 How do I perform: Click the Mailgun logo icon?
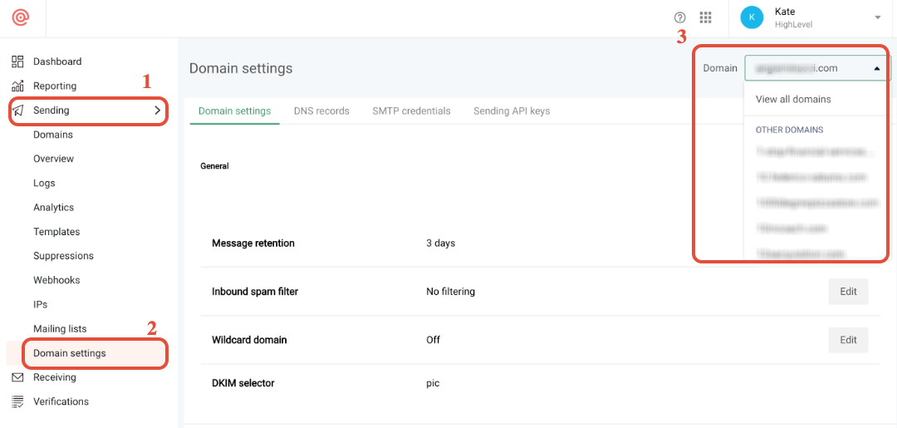pos(21,17)
